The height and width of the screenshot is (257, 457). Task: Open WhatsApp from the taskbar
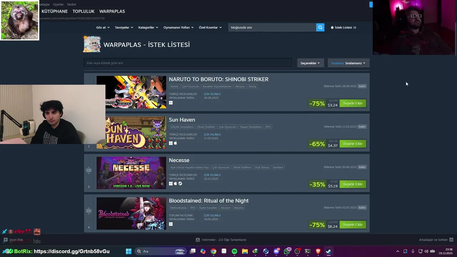click(287, 251)
